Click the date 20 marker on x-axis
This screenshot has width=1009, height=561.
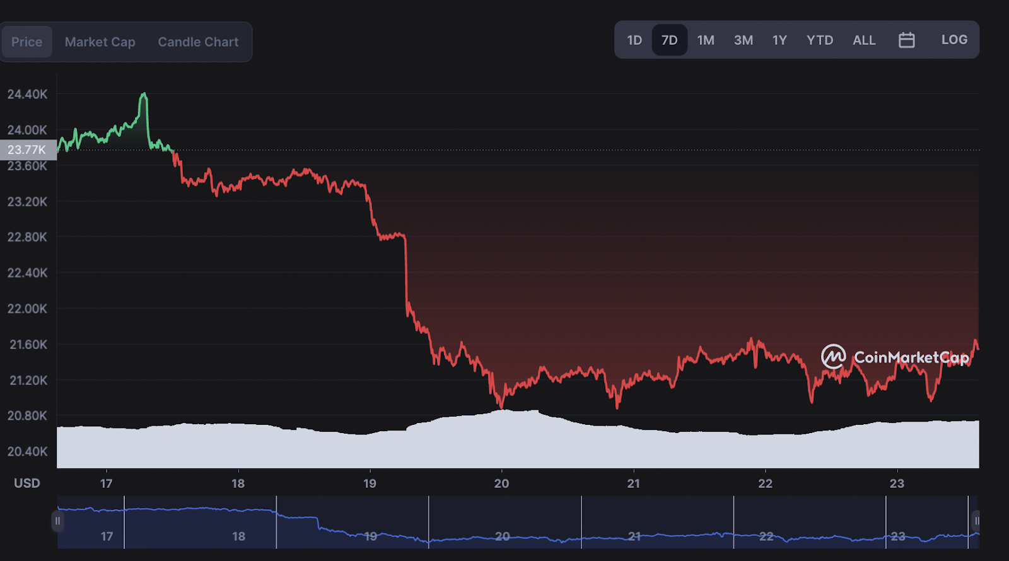[x=501, y=483]
